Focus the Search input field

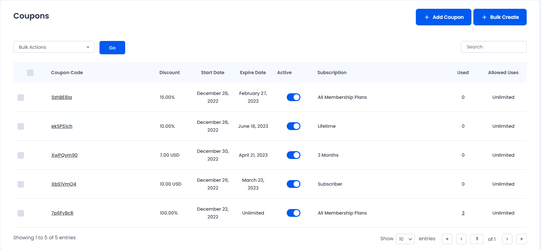tap(494, 47)
